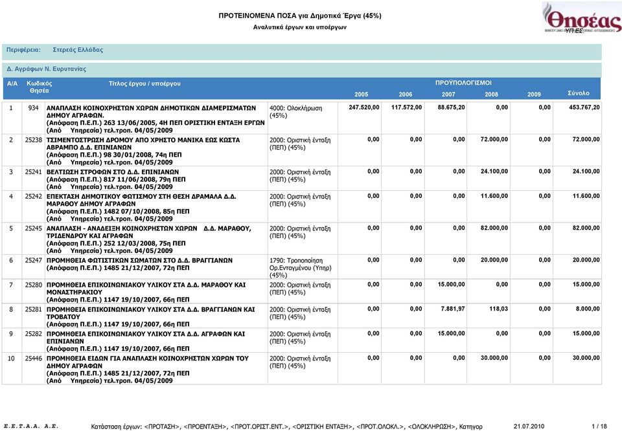Click the "ΠΡΟΫΠΟΛΟΓΙΣΜΟΙ" header

(463, 83)
